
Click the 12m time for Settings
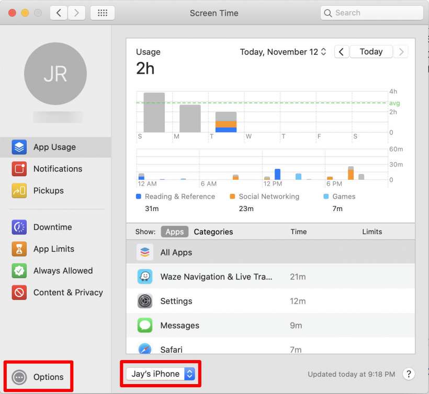tap(298, 301)
